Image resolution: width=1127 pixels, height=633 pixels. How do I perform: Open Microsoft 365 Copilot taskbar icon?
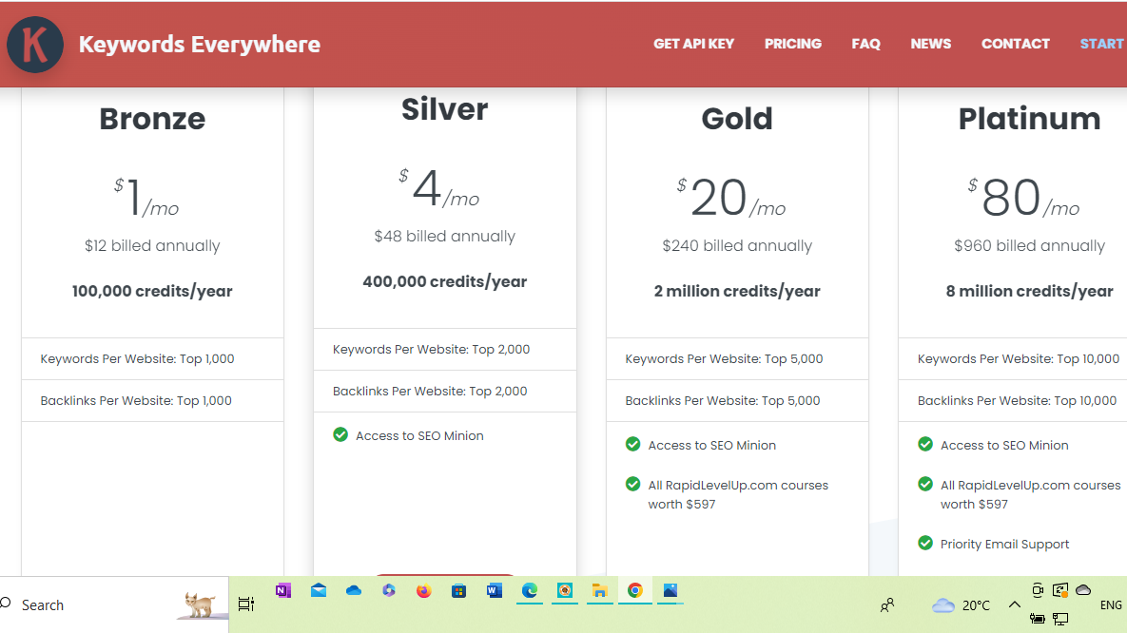(x=389, y=590)
